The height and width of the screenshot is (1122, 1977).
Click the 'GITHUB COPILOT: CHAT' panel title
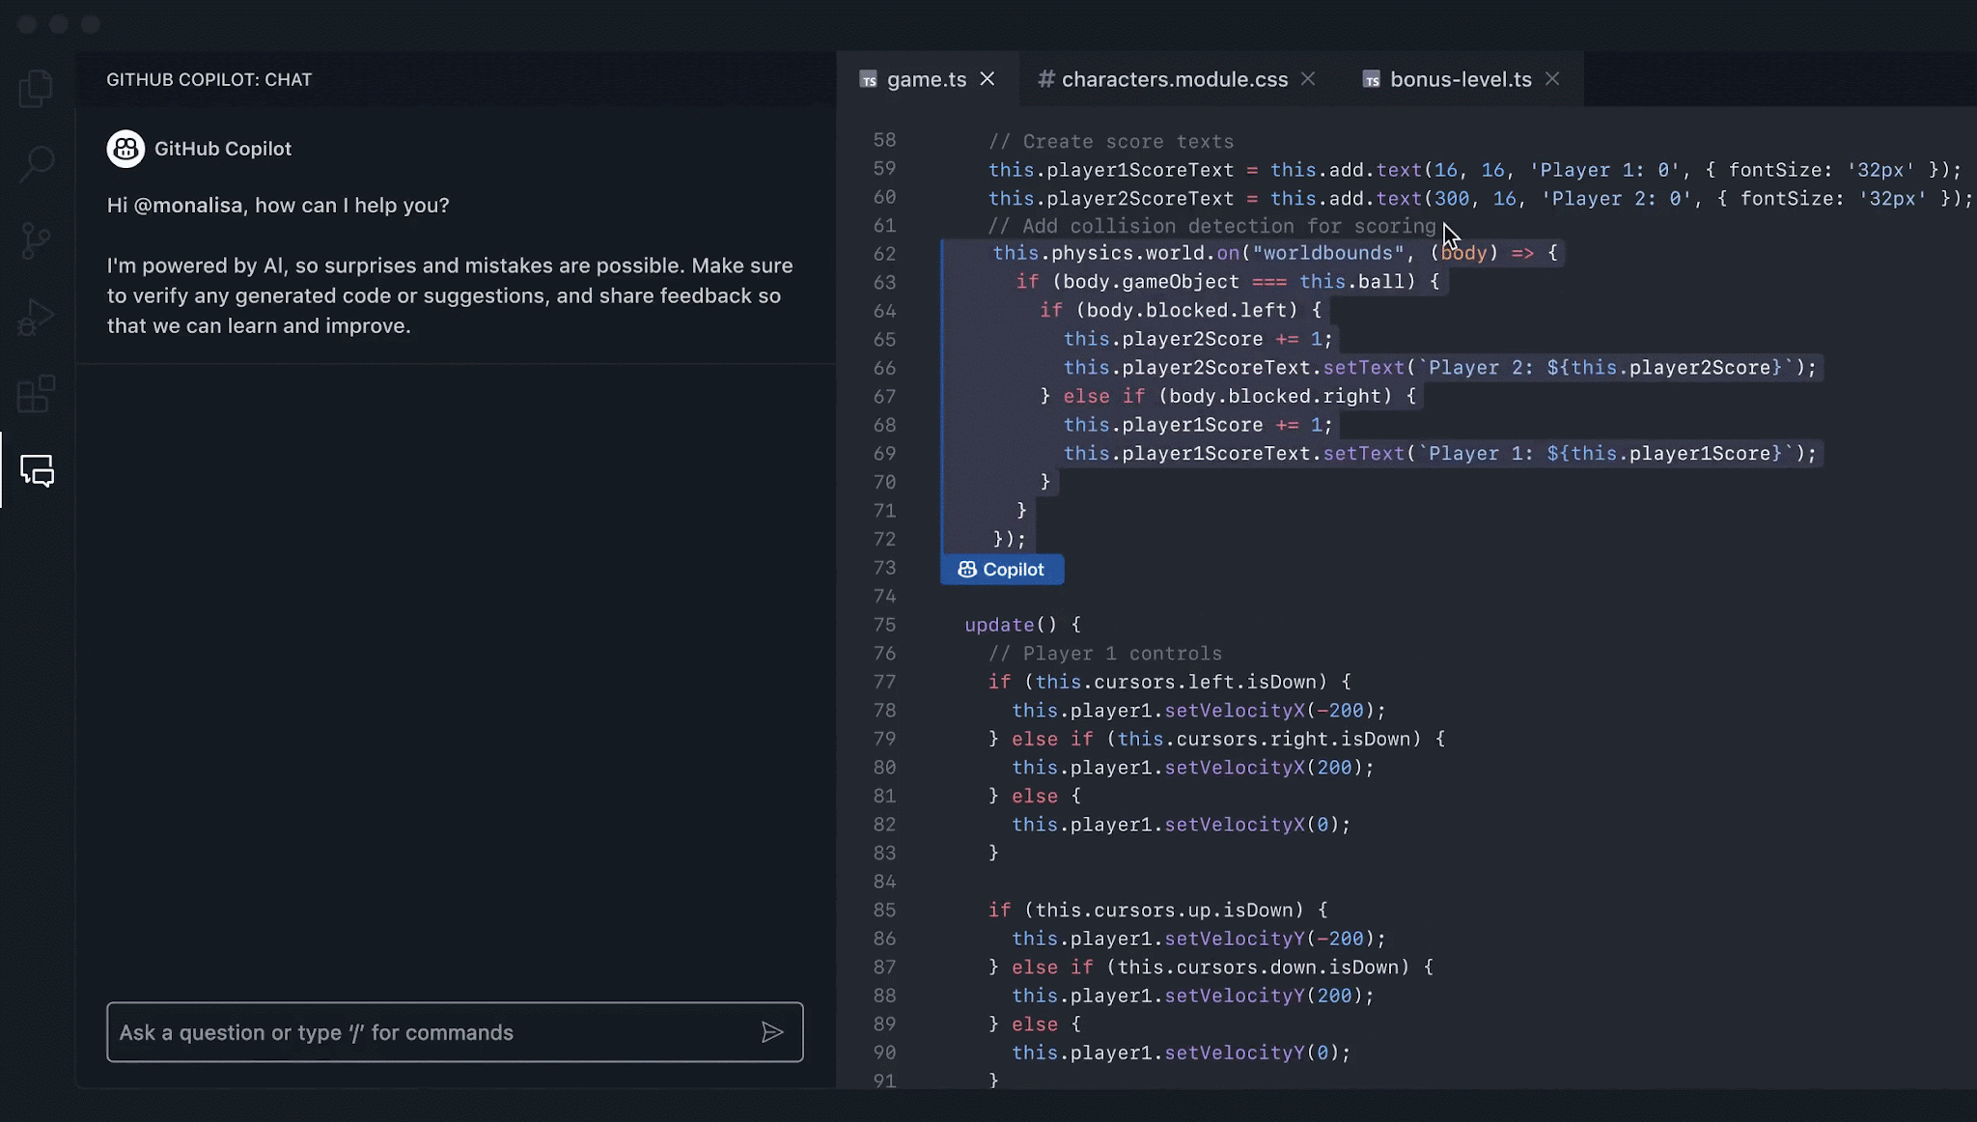(209, 80)
